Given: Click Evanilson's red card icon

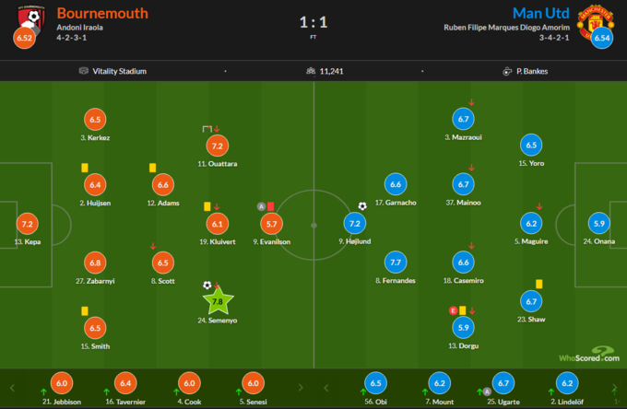Looking at the screenshot, I should (271, 206).
